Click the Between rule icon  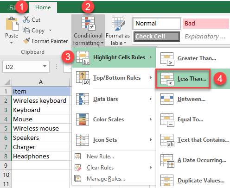pos(167,99)
